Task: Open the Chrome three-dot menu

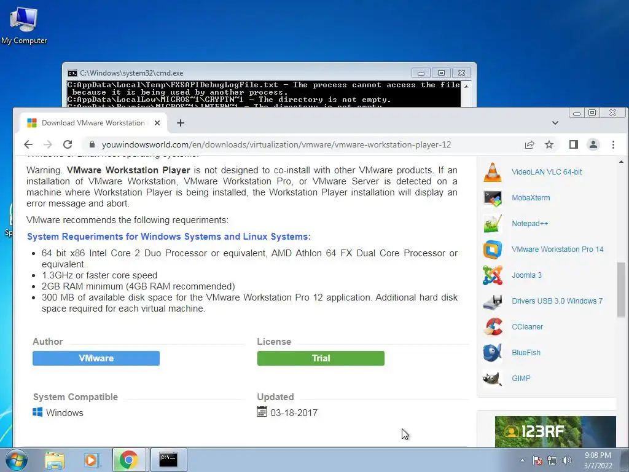Action: (614, 144)
